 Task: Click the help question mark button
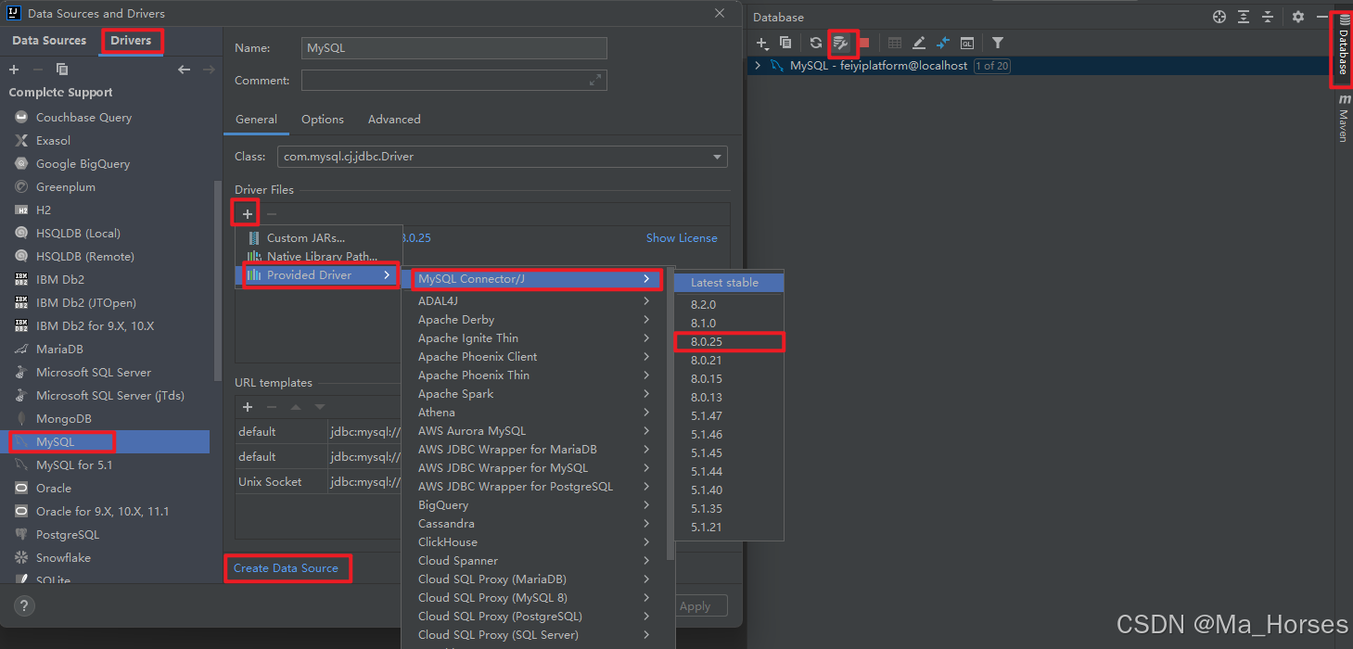pyautogui.click(x=24, y=606)
